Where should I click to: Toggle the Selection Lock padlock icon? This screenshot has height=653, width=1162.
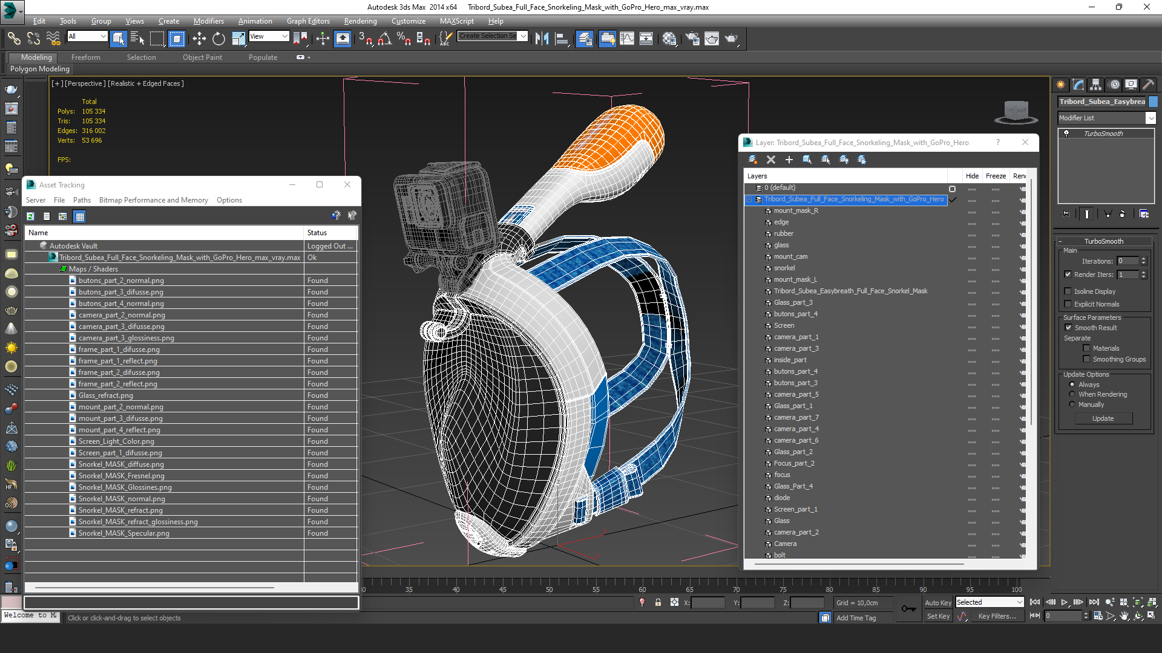658,603
